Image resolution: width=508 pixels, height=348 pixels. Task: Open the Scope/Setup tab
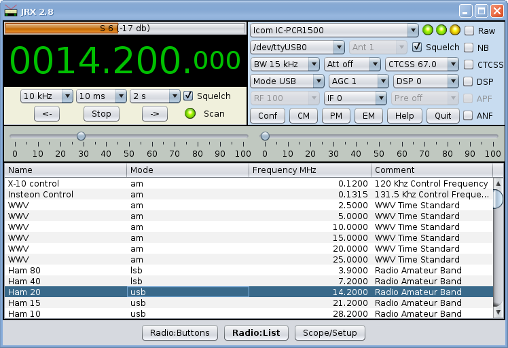tap(330, 333)
